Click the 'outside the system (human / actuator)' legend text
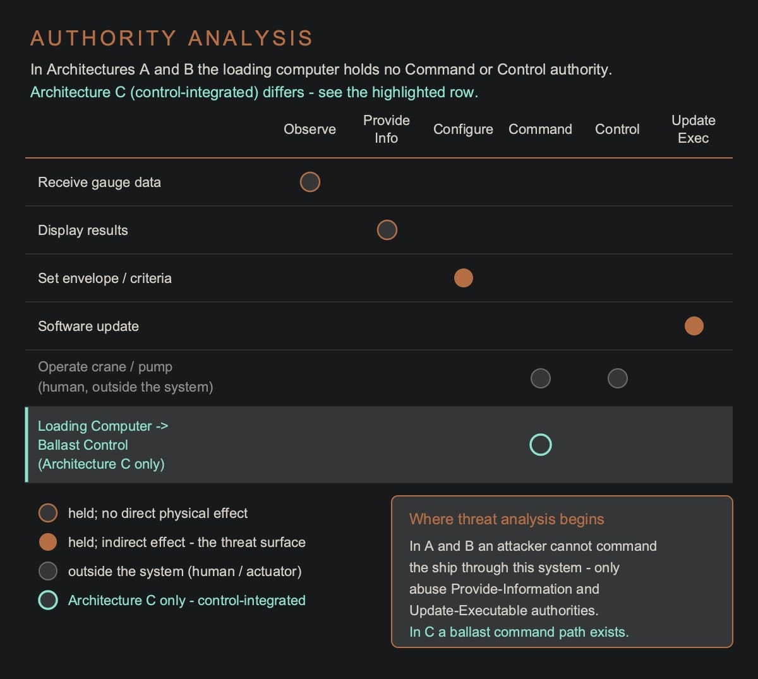 click(x=185, y=571)
